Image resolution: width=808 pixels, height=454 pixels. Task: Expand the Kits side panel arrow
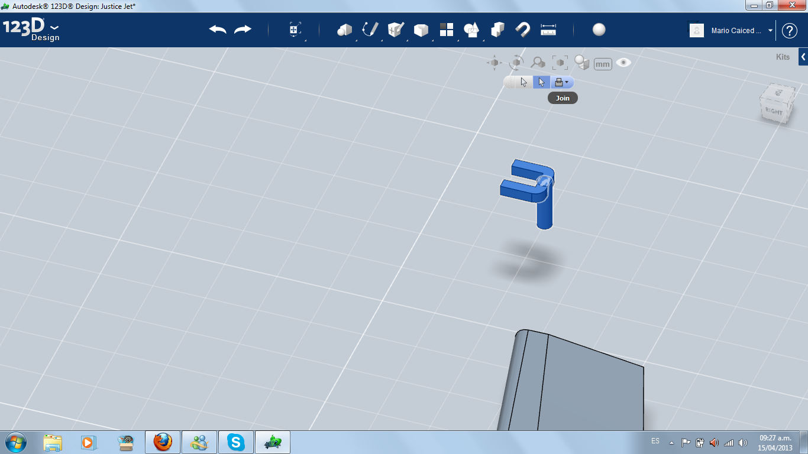pyautogui.click(x=803, y=57)
